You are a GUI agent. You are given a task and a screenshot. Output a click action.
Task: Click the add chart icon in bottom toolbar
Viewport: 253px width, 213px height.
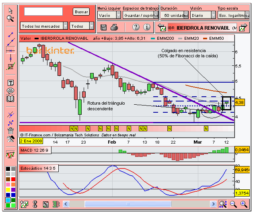(x=24, y=204)
